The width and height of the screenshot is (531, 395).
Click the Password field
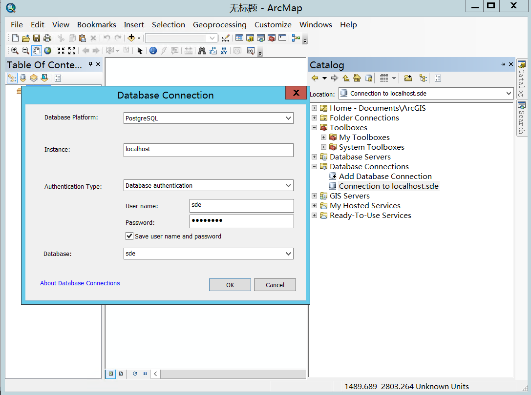tap(242, 221)
